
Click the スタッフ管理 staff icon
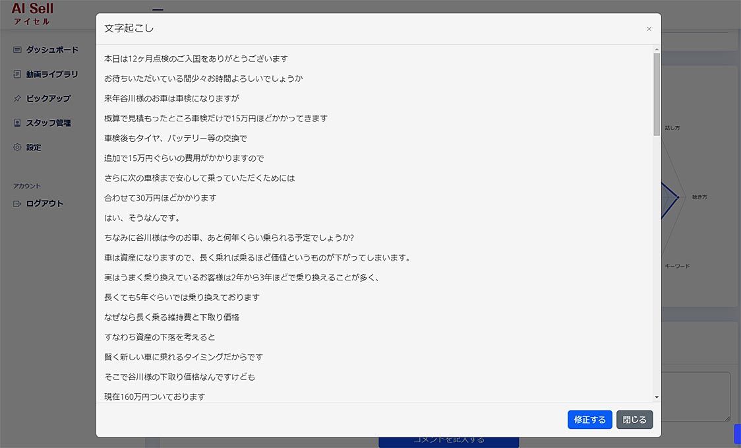coord(18,123)
